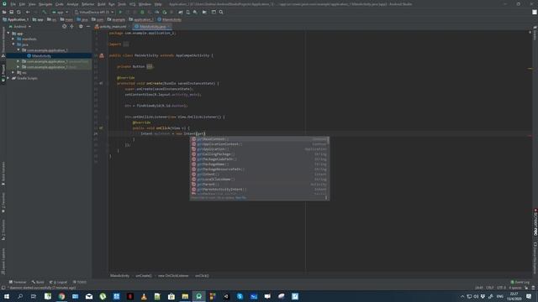Click the completion popup options menu icon
The image size is (538, 302).
[x=326, y=198]
